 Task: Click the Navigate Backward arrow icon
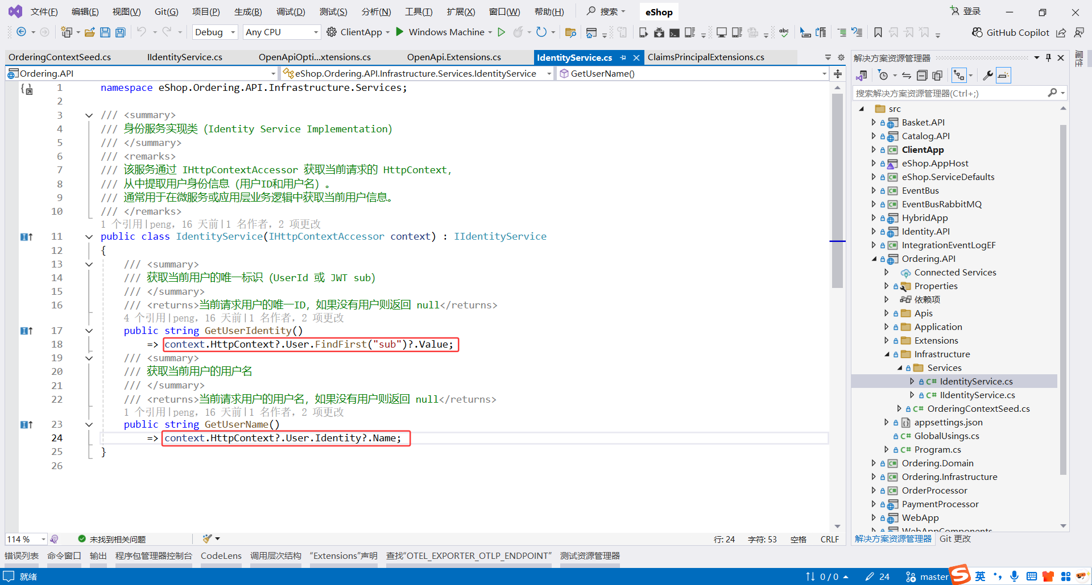[x=21, y=32]
